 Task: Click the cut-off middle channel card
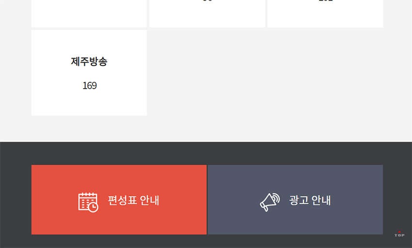coord(207,14)
